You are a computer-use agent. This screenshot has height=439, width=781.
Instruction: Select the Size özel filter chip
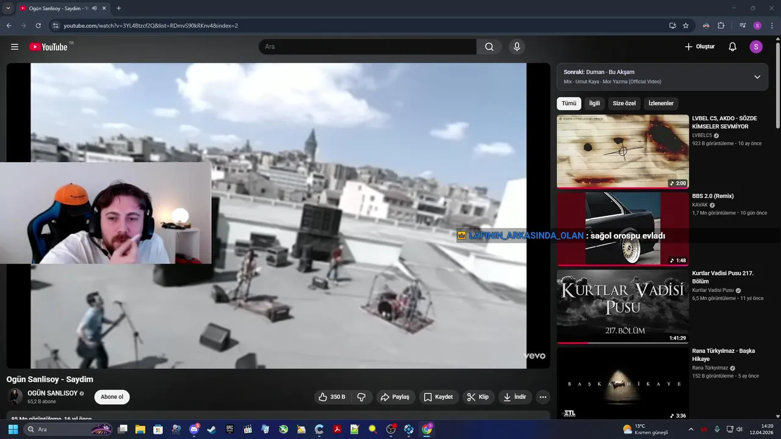[x=624, y=104]
